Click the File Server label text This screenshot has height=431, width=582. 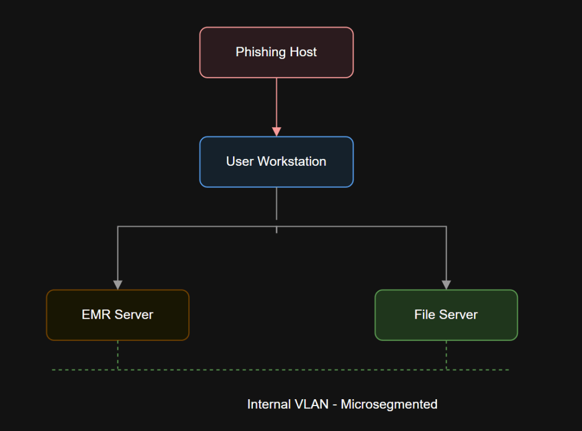pyautogui.click(x=446, y=315)
